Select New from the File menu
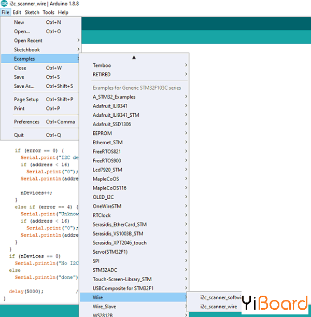 coord(19,22)
